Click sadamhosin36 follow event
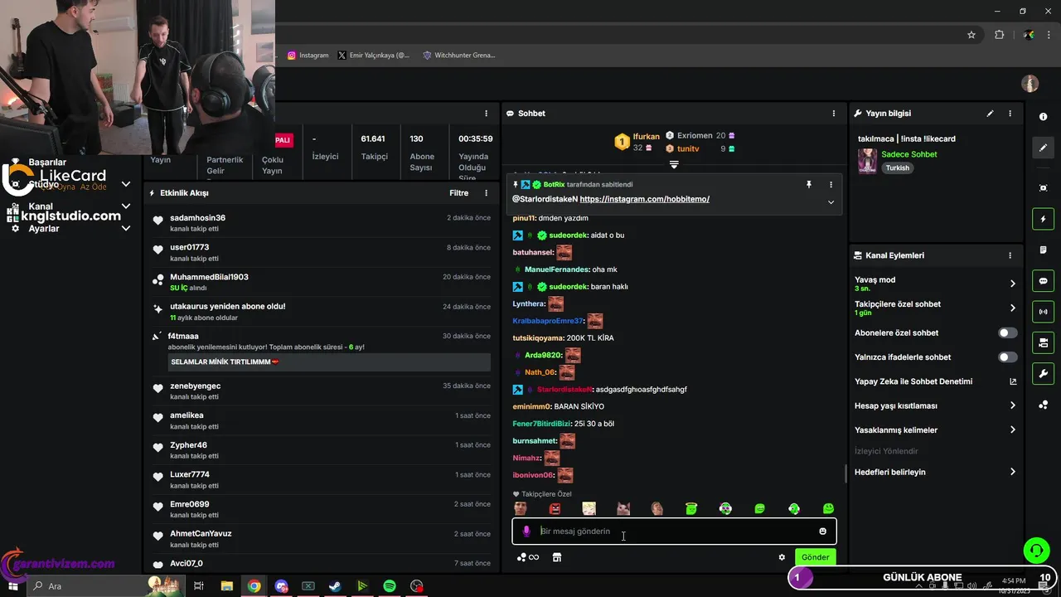1061x597 pixels. (322, 223)
